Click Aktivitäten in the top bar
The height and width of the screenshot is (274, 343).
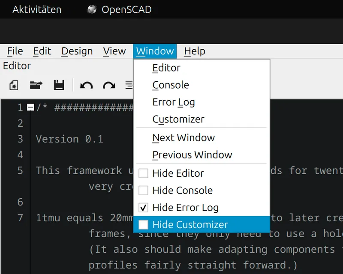37,9
